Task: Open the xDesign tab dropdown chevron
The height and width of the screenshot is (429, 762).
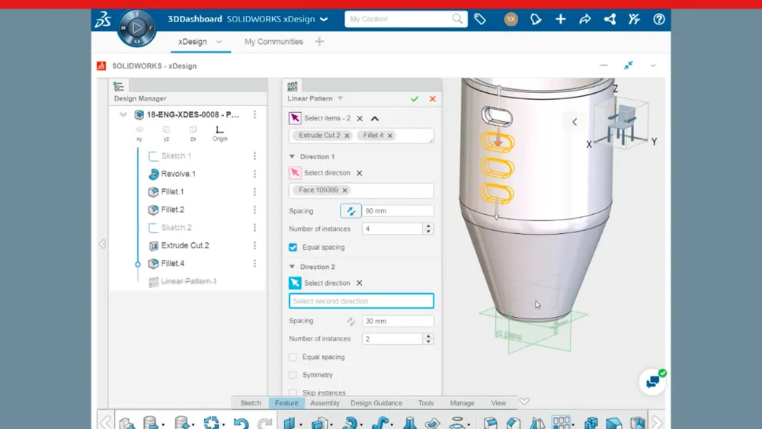Action: click(x=219, y=42)
